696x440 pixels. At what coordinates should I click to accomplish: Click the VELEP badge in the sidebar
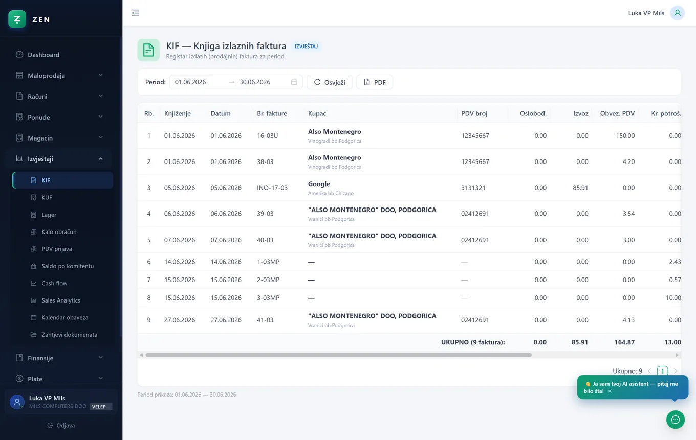pyautogui.click(x=101, y=407)
